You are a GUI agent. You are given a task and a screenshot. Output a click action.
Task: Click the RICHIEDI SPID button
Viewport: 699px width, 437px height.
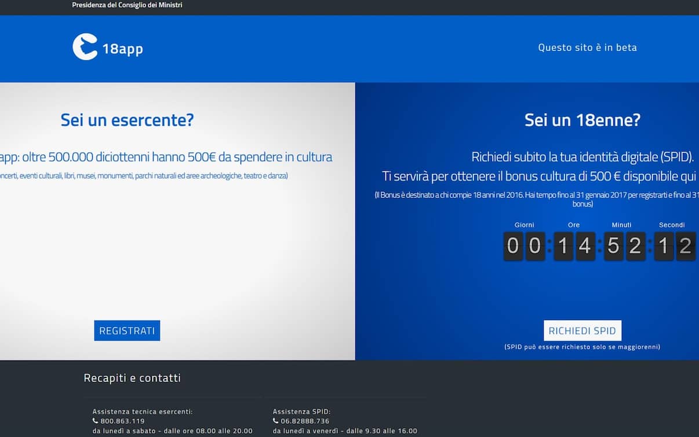[582, 330]
